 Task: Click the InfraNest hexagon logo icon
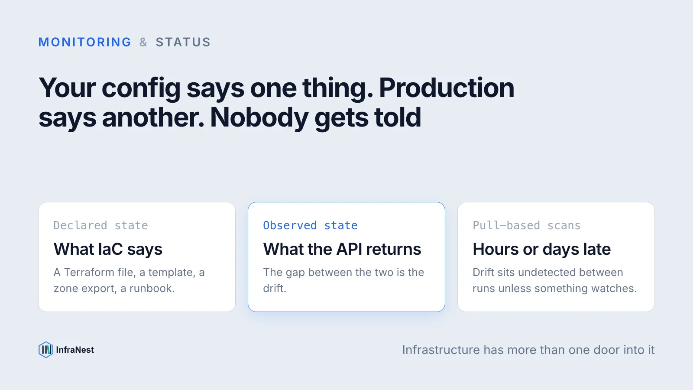click(x=45, y=350)
